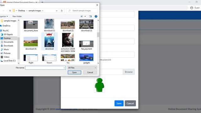Image resolution: width=201 pixels, height=113 pixels.
Task: Open Documents in the navigation pane
Action: tap(8, 42)
